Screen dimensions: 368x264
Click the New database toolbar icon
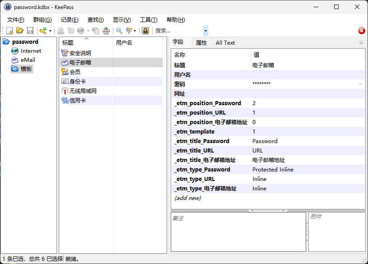pyautogui.click(x=9, y=31)
